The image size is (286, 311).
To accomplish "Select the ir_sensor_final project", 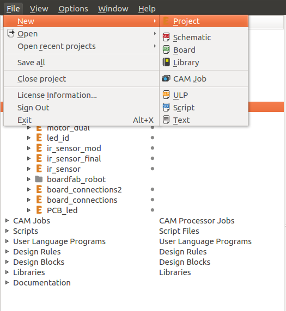I will coord(74,159).
